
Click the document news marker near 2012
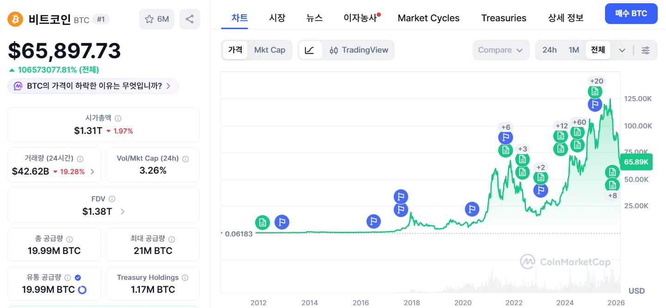(263, 222)
